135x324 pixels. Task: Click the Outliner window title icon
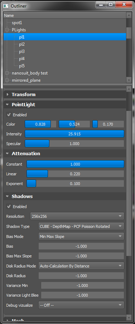pyautogui.click(x=6, y=6)
